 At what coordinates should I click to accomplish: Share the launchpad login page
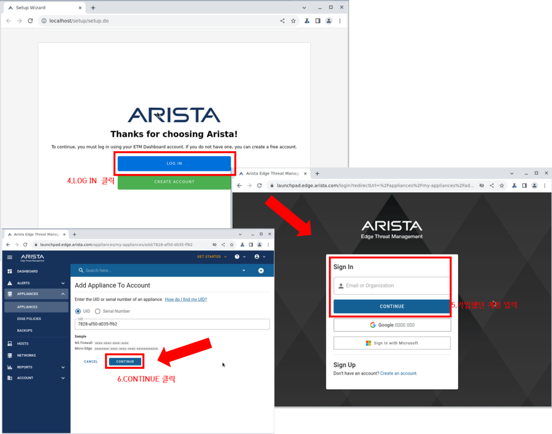[x=492, y=185]
